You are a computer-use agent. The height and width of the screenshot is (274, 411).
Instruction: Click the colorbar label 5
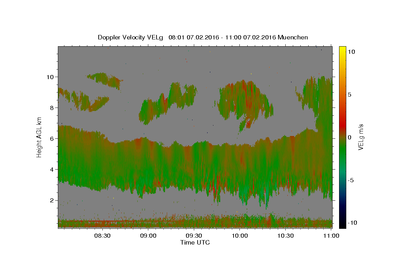click(x=350, y=95)
